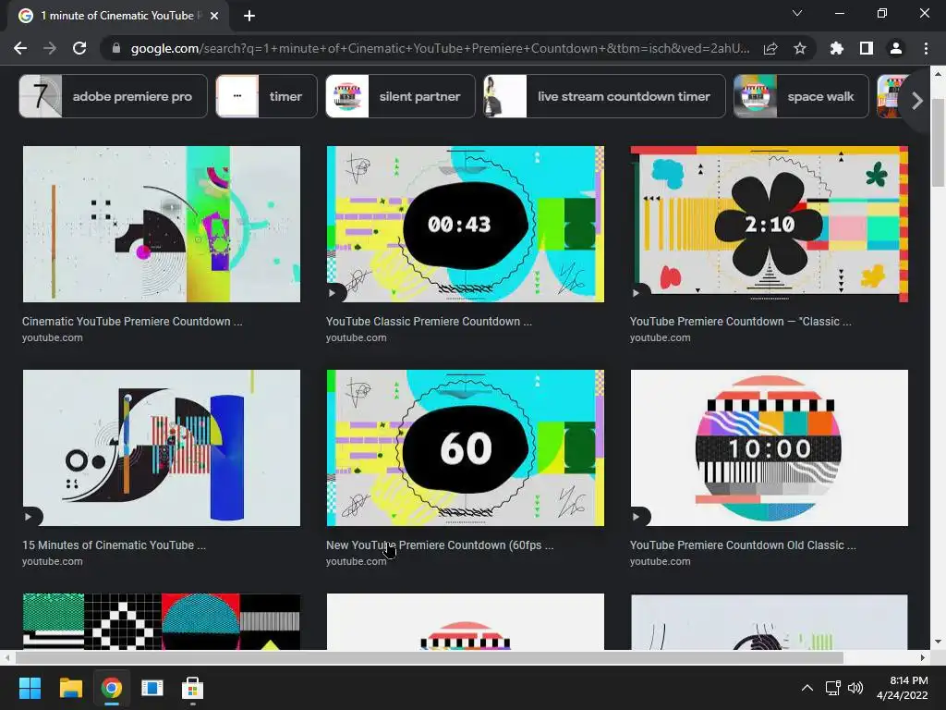This screenshot has height=710, width=946.
Task: Click the Chrome taskbar icon
Action: coord(112,688)
